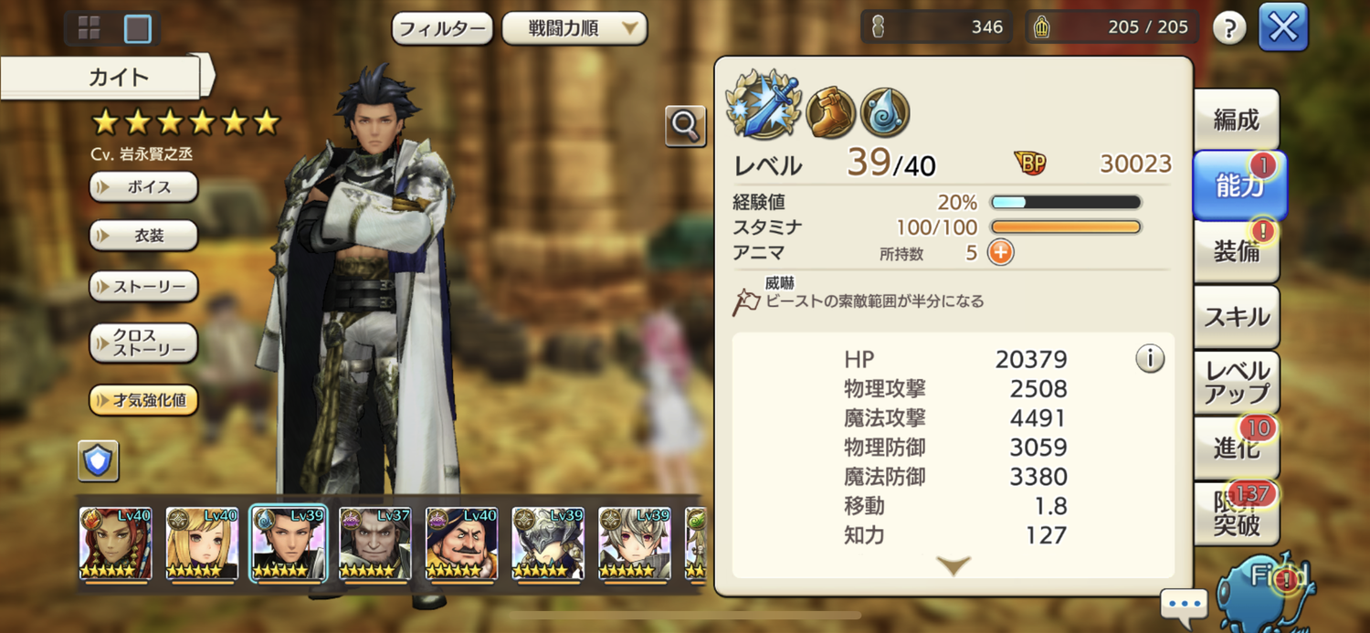Open the スキル tab
This screenshot has height=633, width=1370.
pos(1236,317)
